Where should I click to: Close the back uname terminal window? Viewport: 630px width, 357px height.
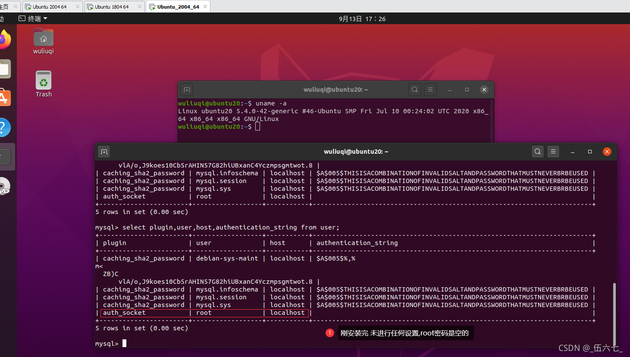coord(484,90)
